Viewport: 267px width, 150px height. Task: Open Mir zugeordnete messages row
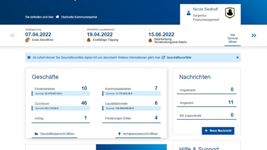206,116
